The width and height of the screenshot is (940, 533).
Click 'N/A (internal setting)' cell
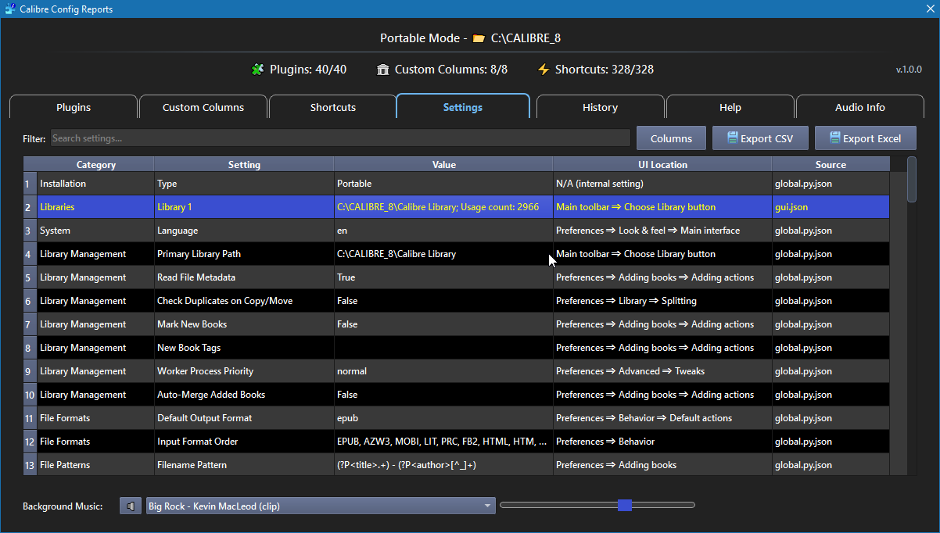click(662, 184)
